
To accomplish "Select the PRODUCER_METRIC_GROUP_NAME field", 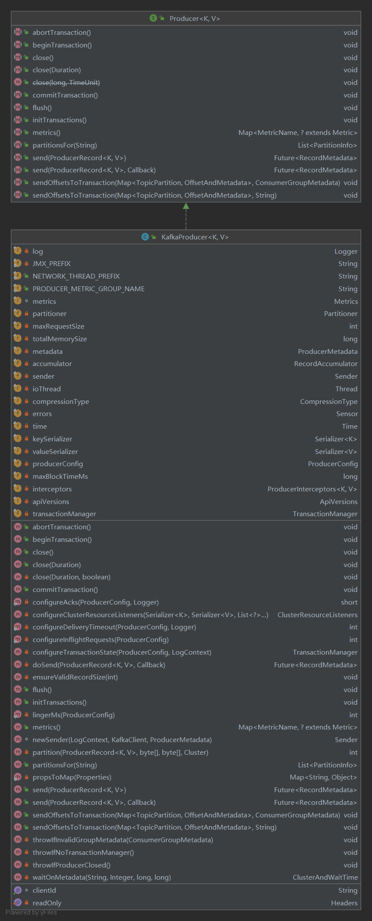I will click(186, 289).
